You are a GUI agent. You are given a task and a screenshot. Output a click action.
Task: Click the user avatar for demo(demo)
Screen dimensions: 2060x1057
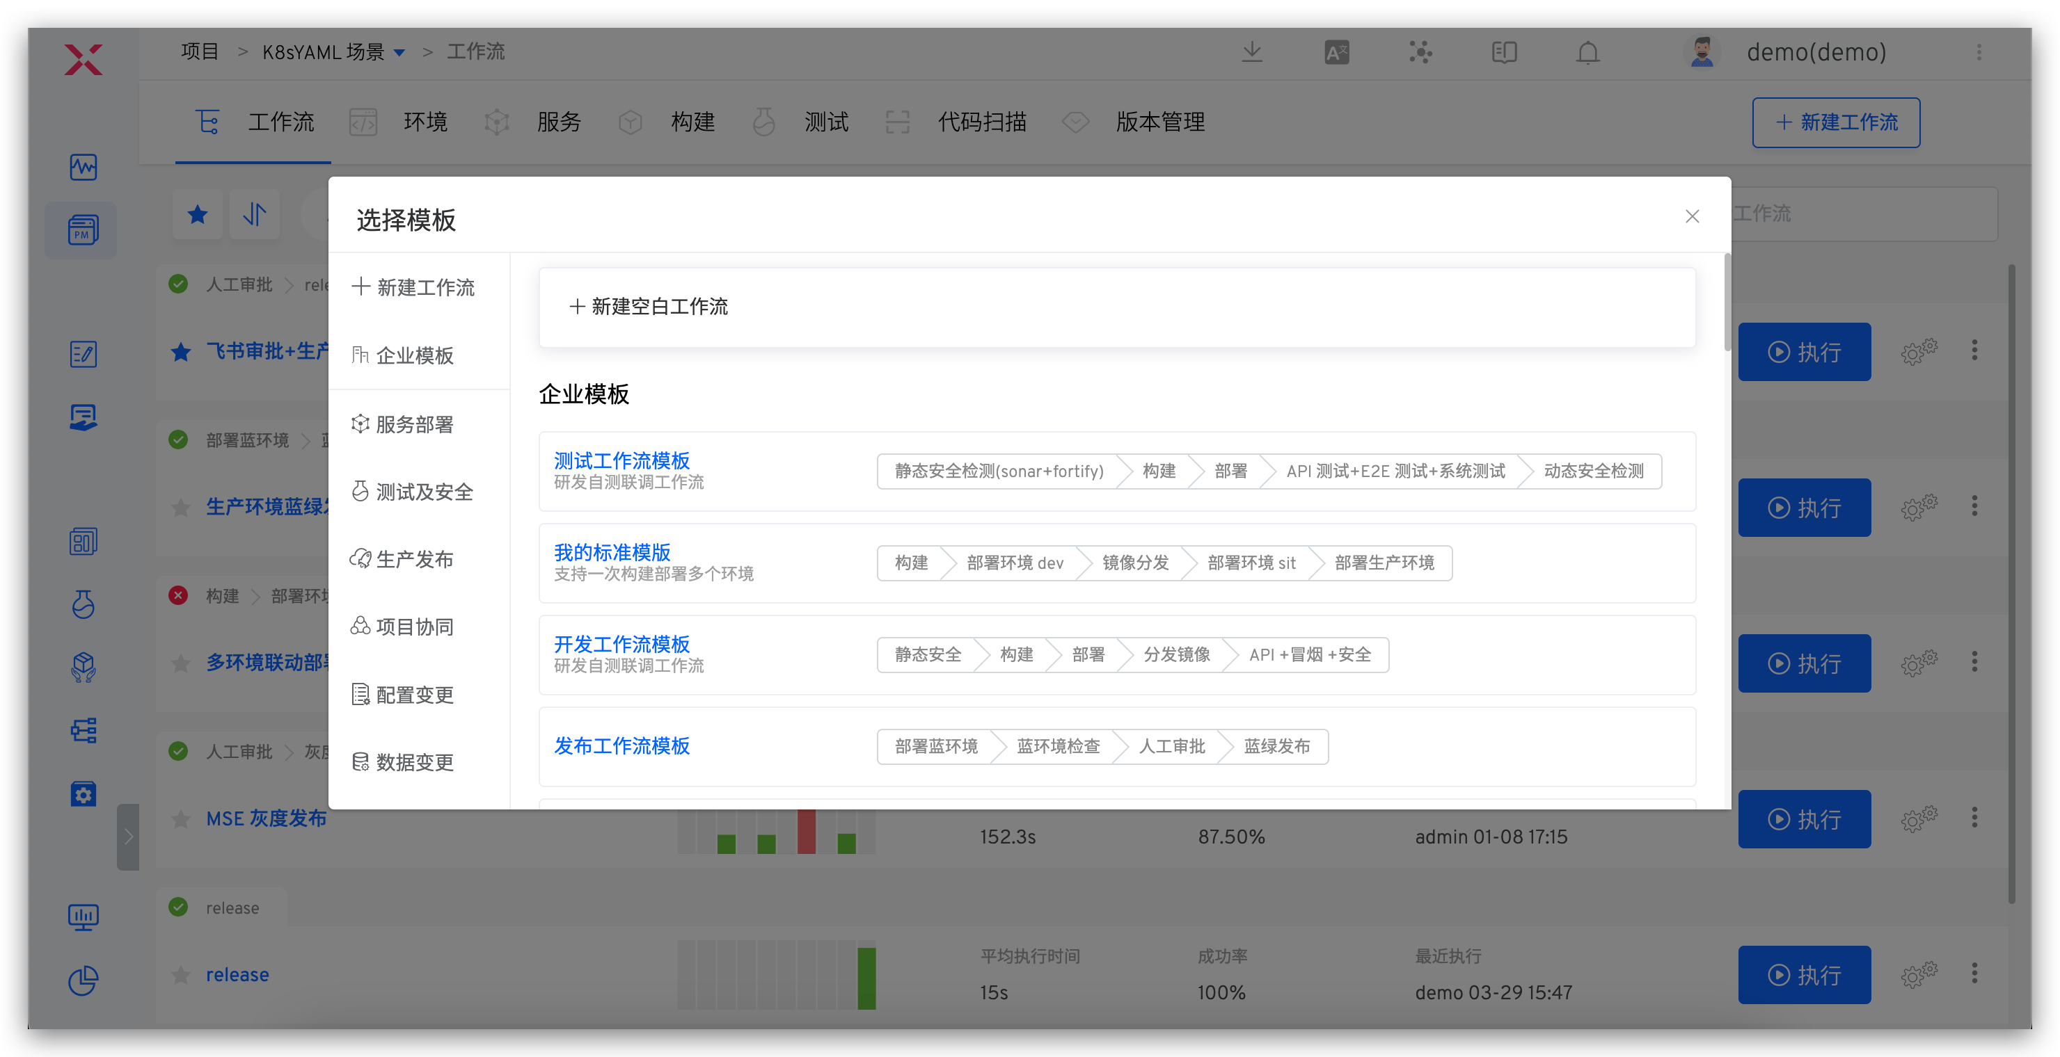tap(1700, 52)
